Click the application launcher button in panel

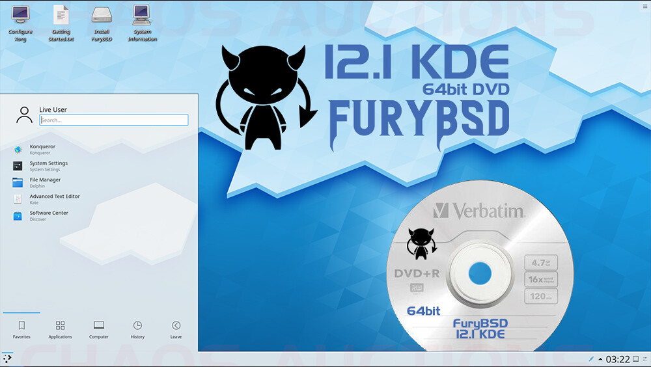[7, 359]
